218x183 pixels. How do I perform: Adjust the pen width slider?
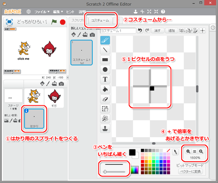click(x=114, y=172)
